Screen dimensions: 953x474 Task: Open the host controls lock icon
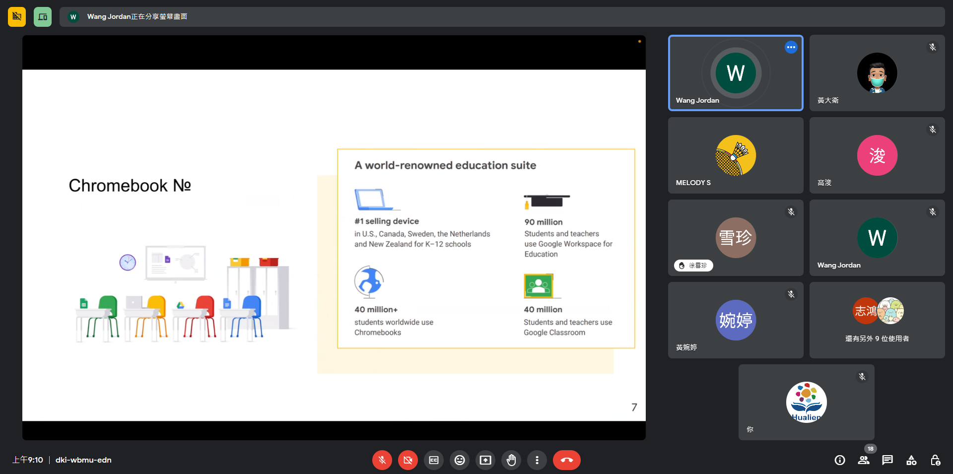point(935,460)
